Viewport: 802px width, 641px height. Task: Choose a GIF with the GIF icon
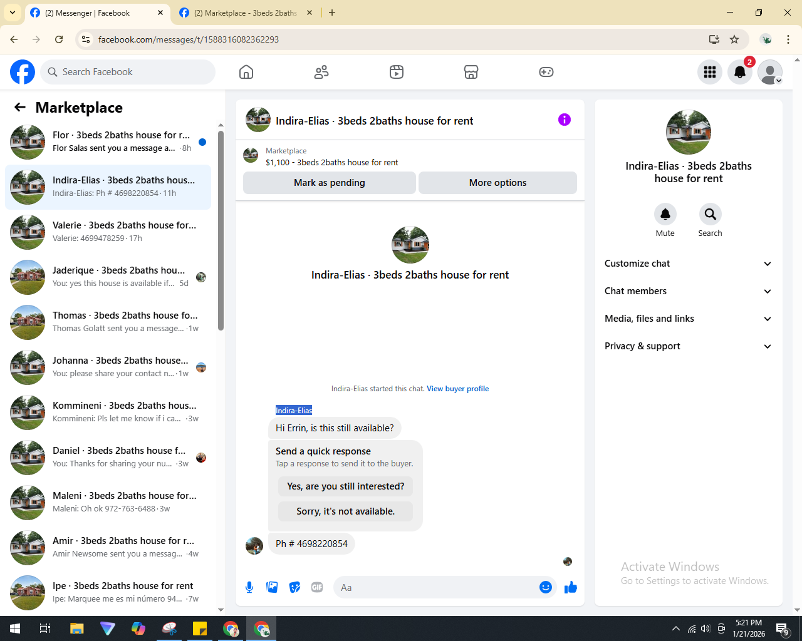click(x=317, y=587)
